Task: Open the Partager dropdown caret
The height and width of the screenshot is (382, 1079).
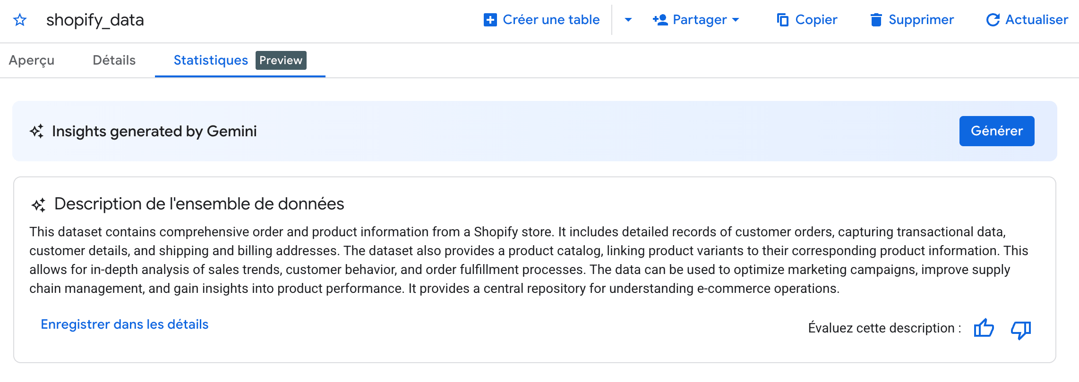Action: (736, 20)
